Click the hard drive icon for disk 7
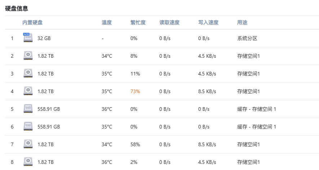This screenshot has height=170, width=319. click(x=28, y=144)
